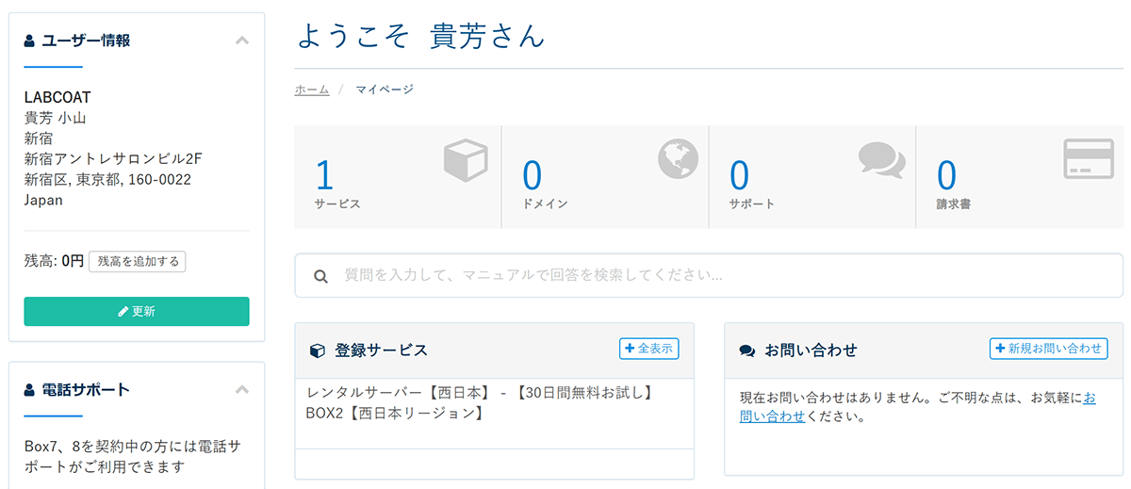Click the 残高を追加する button
This screenshot has height=489, width=1131.
[x=138, y=261]
